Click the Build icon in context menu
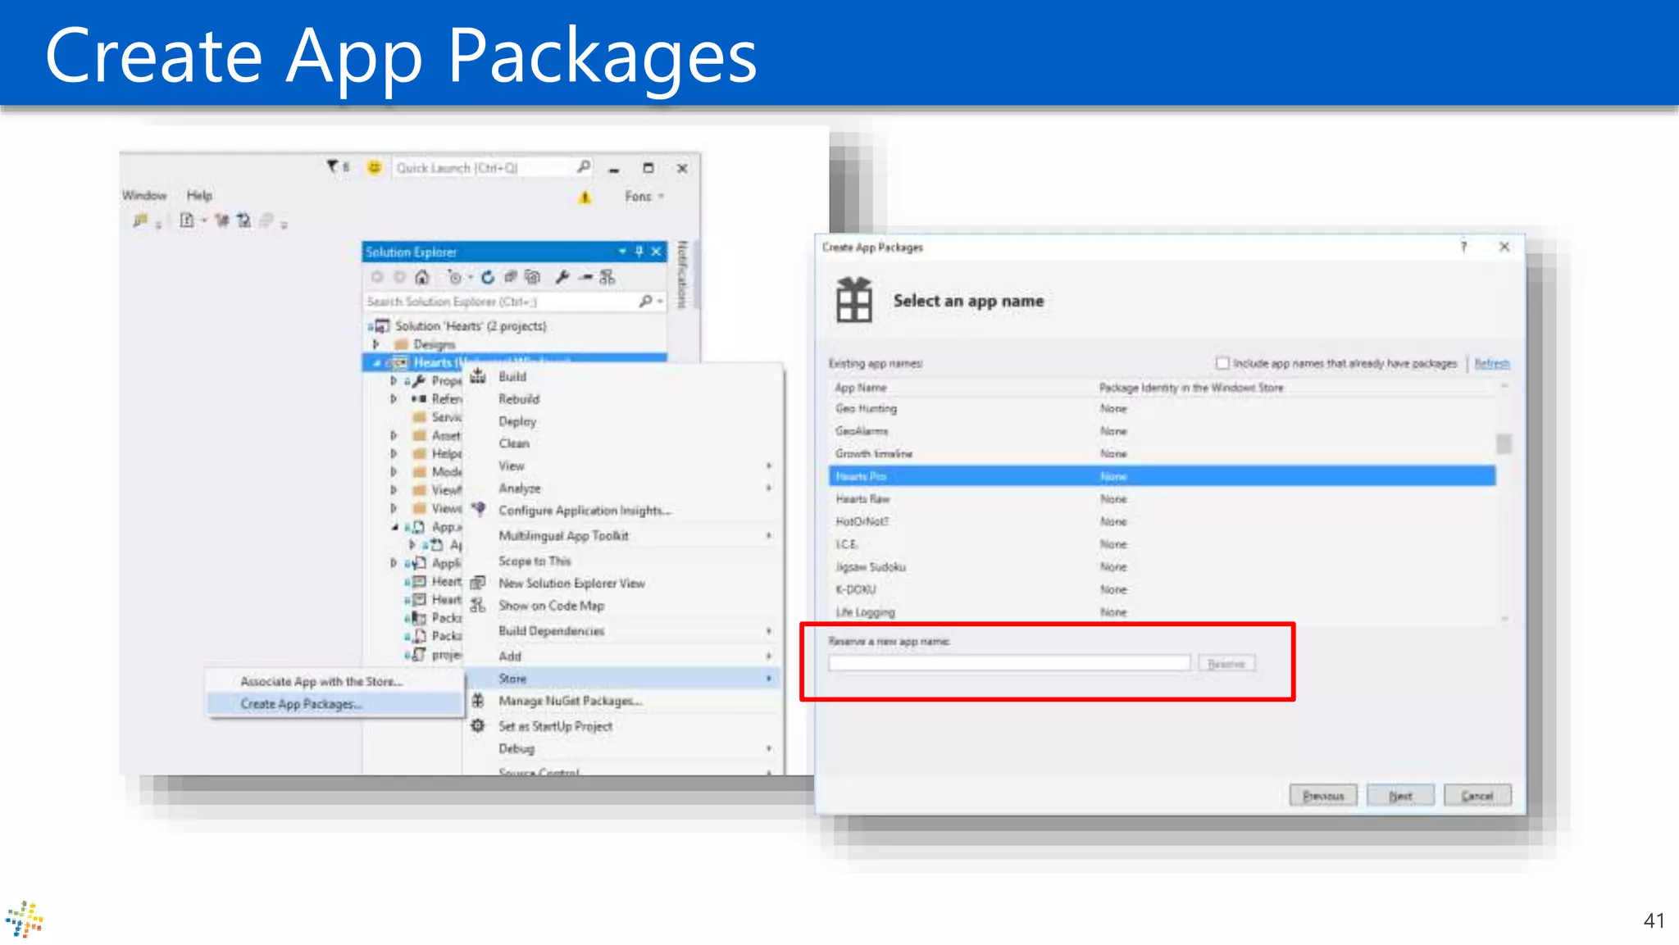Image resolution: width=1679 pixels, height=945 pixels. 478,376
